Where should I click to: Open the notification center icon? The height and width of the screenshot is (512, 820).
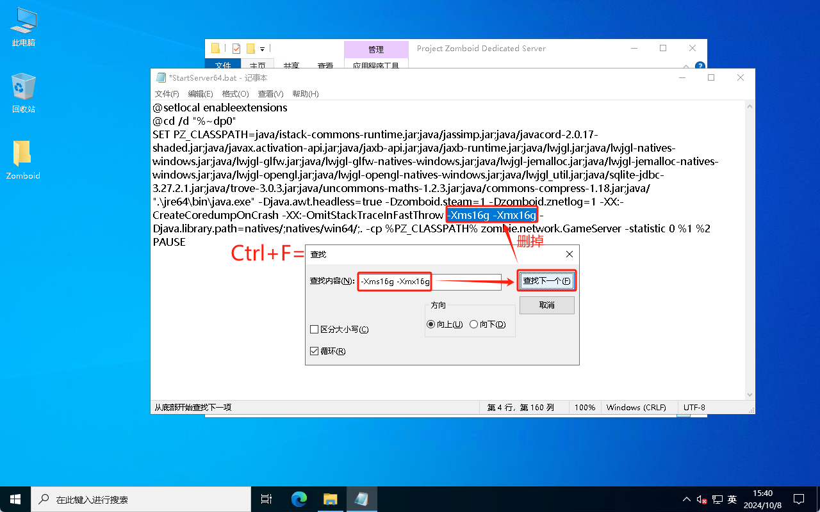[799, 499]
